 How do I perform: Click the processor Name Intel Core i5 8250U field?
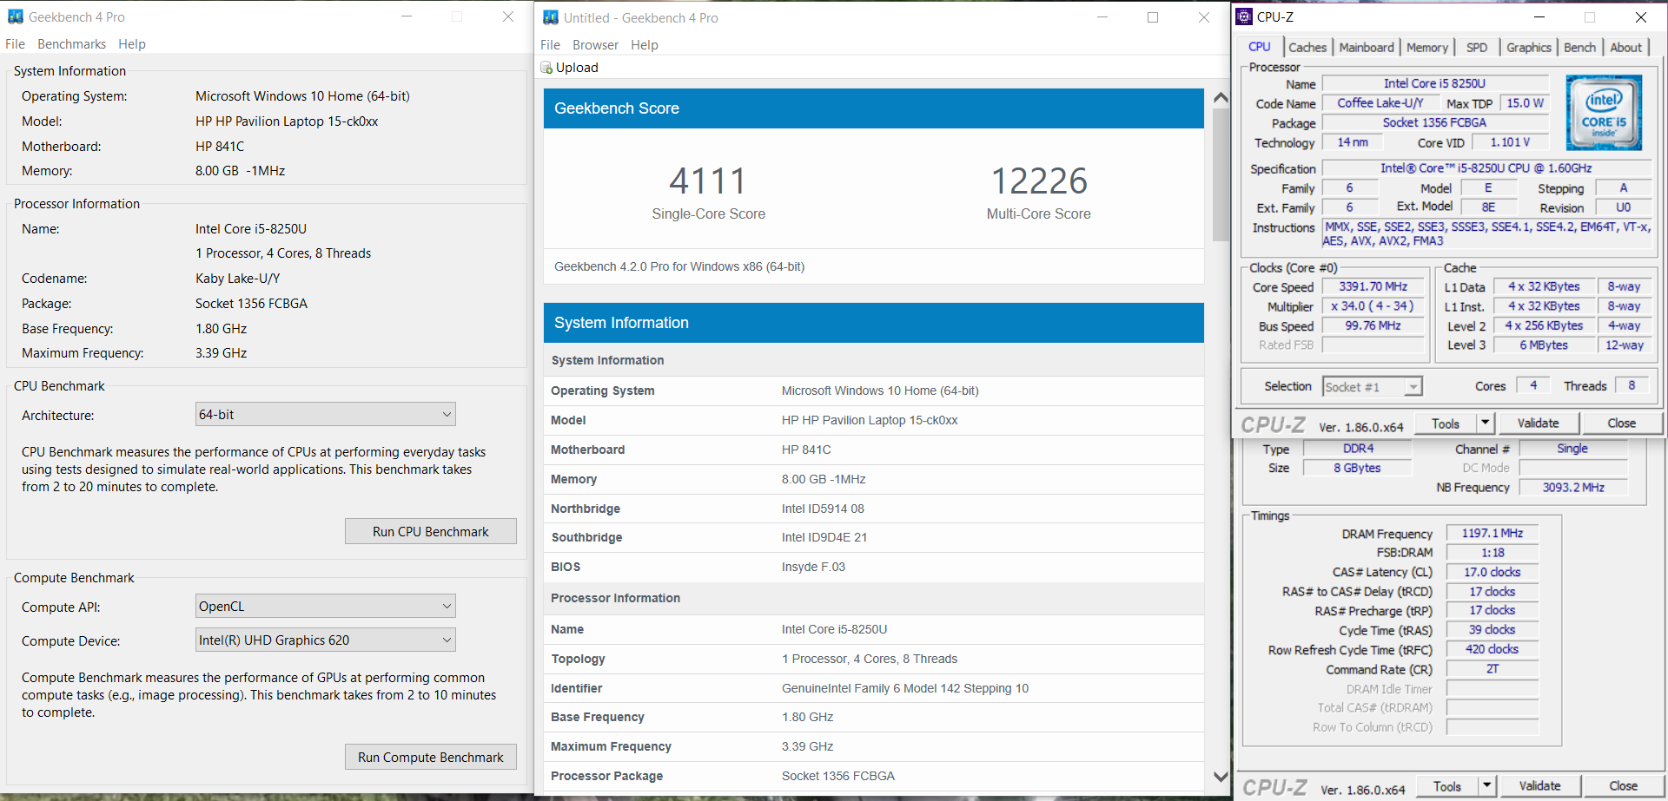[1434, 84]
